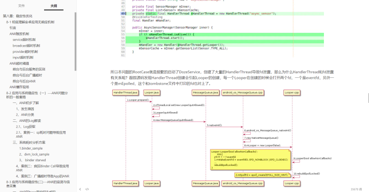The width and height of the screenshot is (369, 192).
Task: Click highlighted code line 49
Action: tap(222, 14)
